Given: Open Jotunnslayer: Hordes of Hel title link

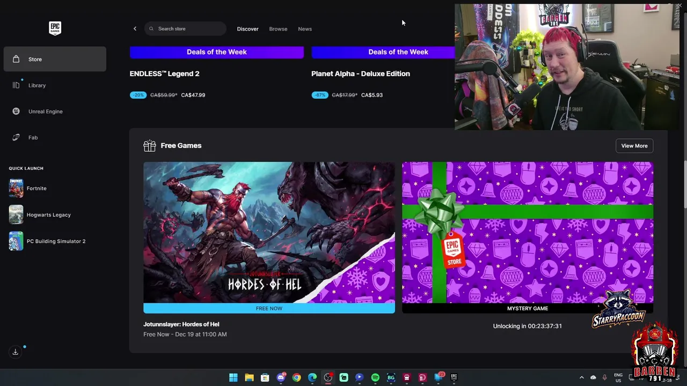Looking at the screenshot, I should pyautogui.click(x=181, y=324).
